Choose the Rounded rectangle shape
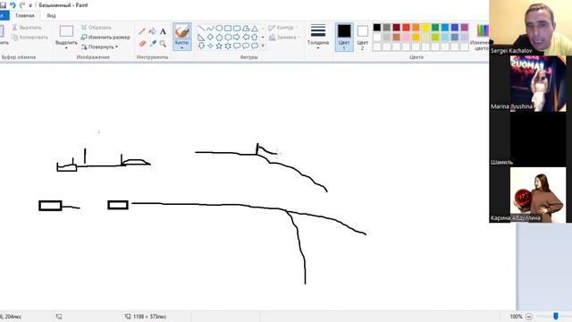 (x=236, y=28)
